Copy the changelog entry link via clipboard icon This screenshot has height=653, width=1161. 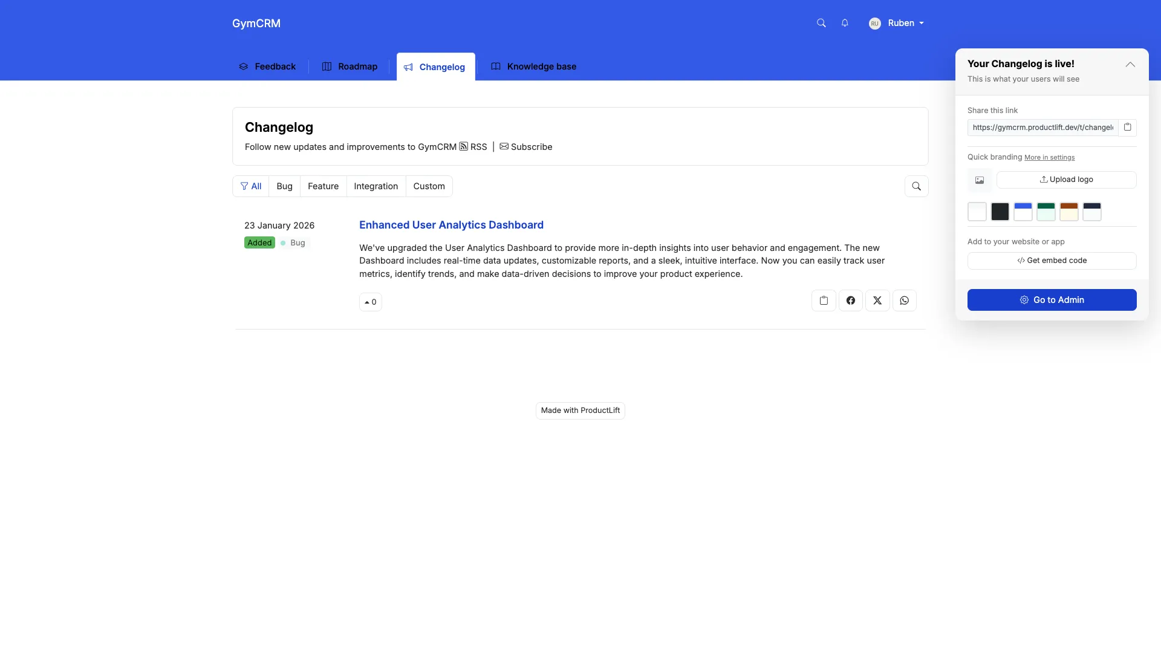click(x=824, y=300)
